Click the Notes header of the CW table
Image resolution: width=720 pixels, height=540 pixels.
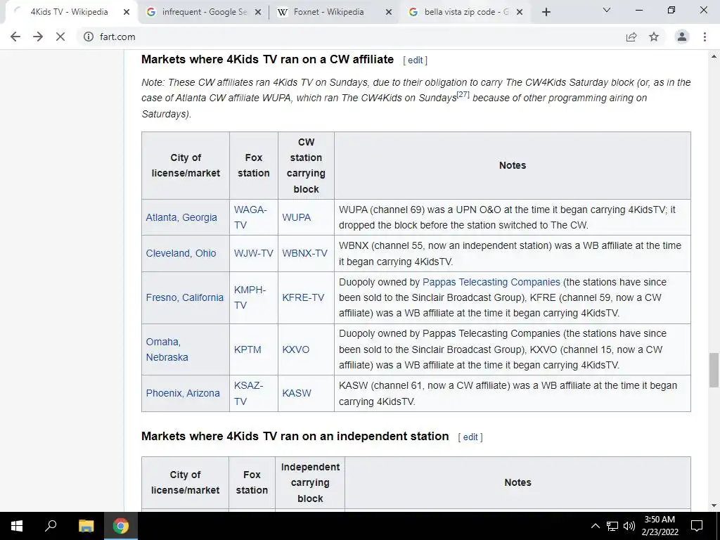coord(513,165)
